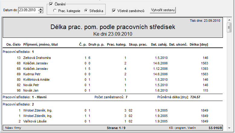Decrease the Datum do date with down arrow
Viewport: 235px width, 133px height.
pos(40,12)
